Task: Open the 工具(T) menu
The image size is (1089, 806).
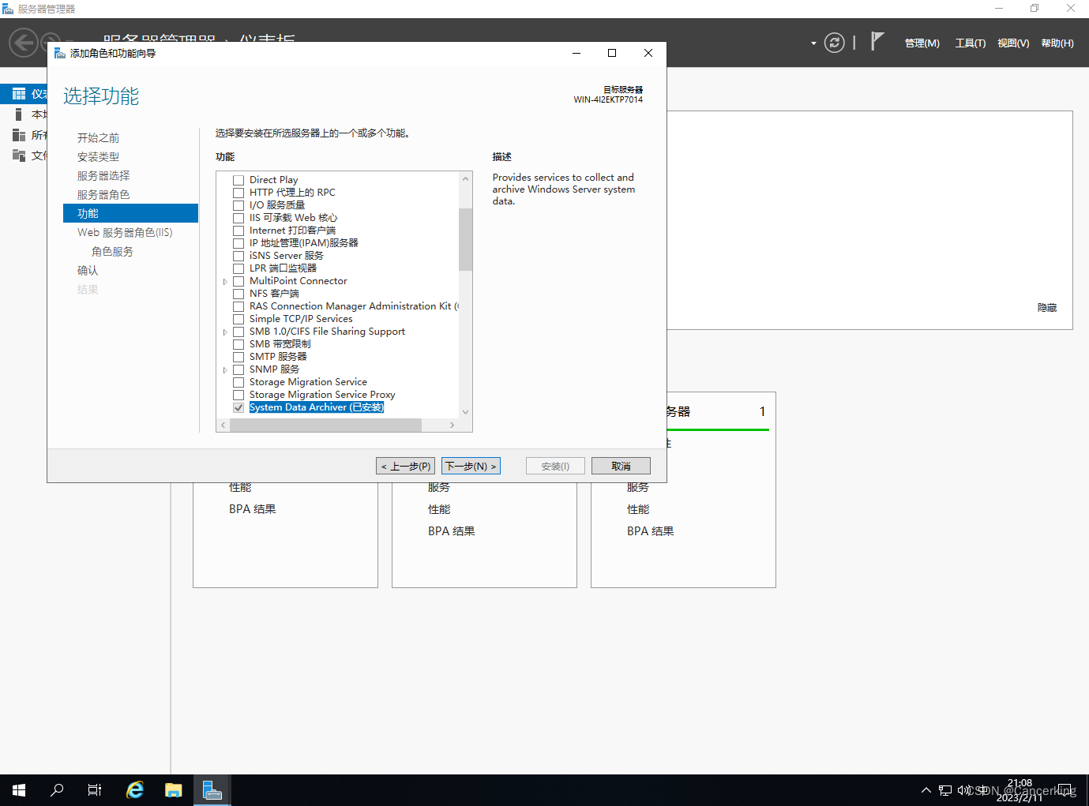Action: pos(971,43)
